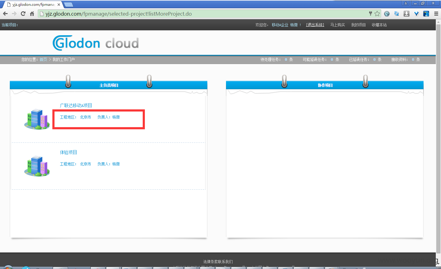Open the 法律条款 footer link
The width and height of the screenshot is (441, 269).
(x=210, y=262)
